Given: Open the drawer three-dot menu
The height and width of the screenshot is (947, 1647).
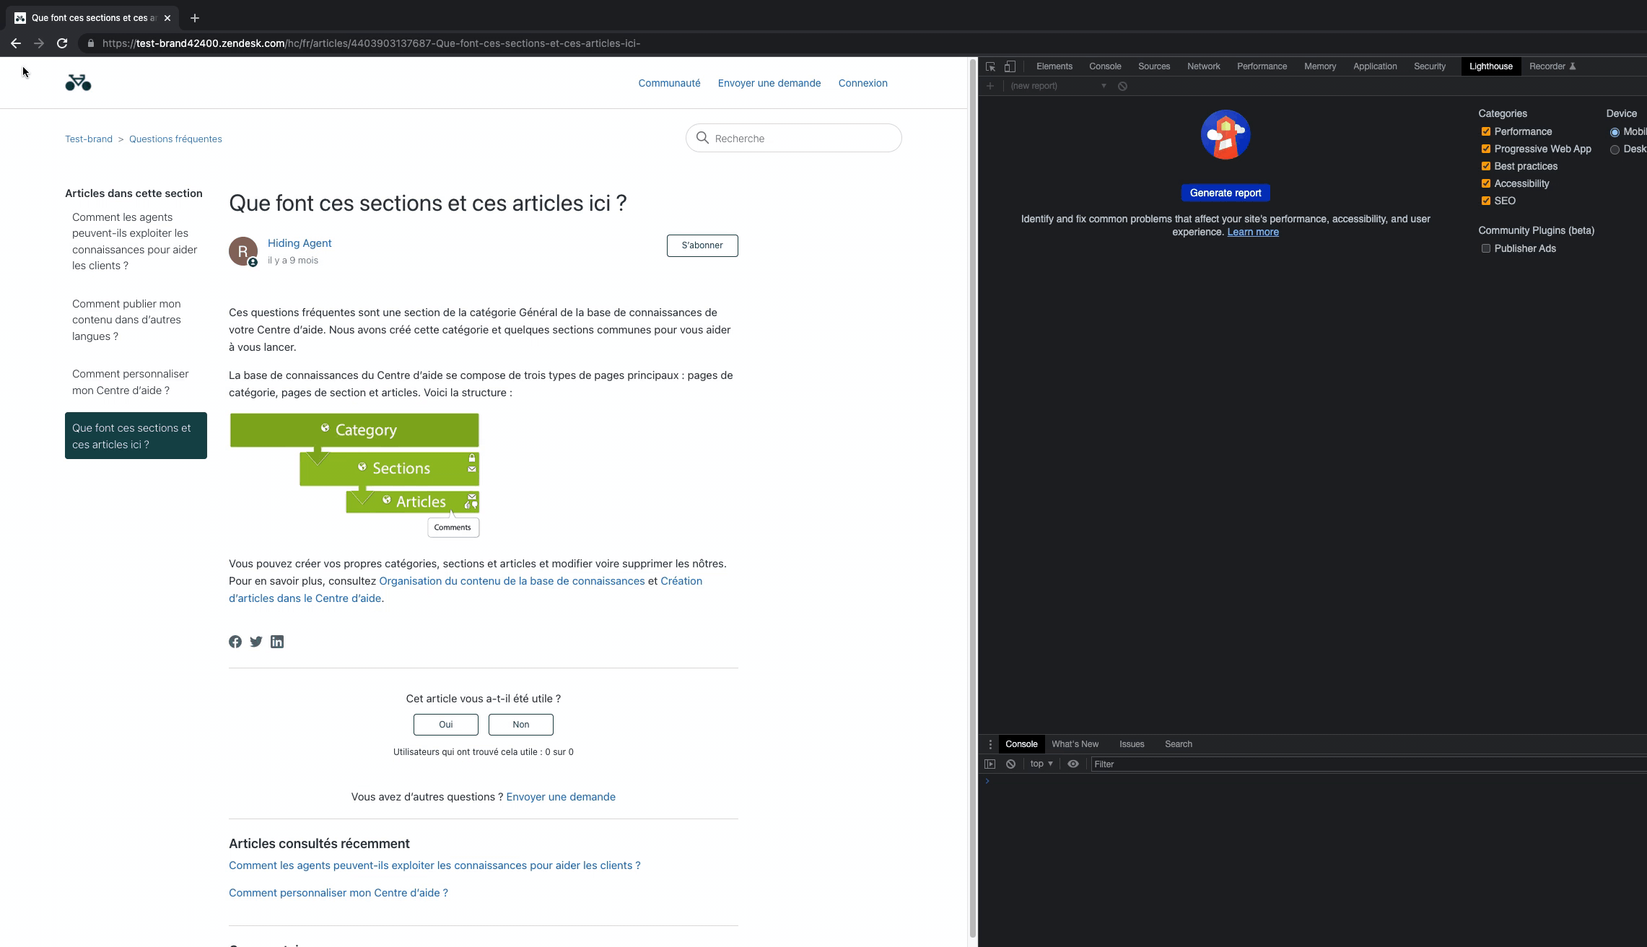Looking at the screenshot, I should (x=990, y=744).
